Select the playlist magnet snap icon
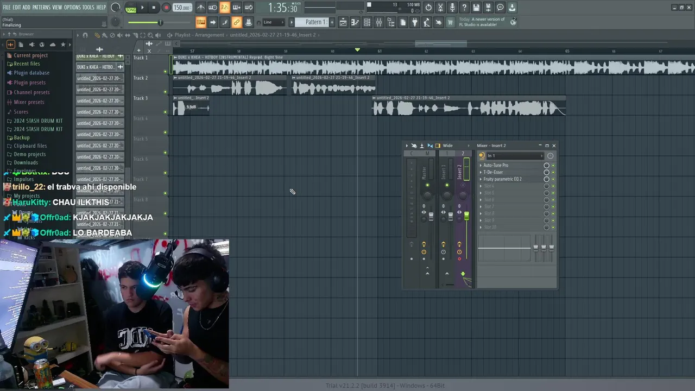Image resolution: width=695 pixels, height=391 pixels. (x=85, y=35)
